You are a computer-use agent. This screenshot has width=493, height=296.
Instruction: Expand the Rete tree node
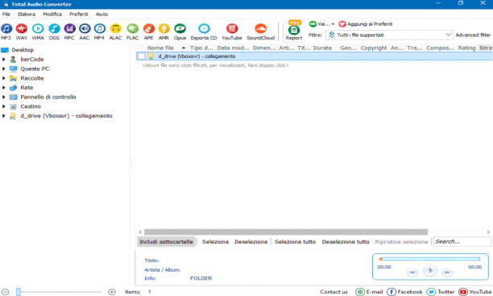(x=4, y=88)
